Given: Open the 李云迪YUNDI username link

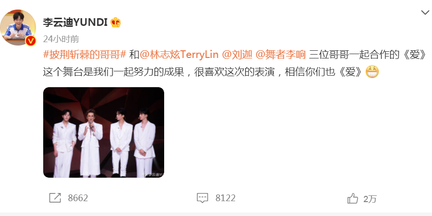Looking at the screenshot, I should tap(75, 22).
